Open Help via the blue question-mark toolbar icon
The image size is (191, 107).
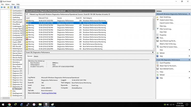15,7
